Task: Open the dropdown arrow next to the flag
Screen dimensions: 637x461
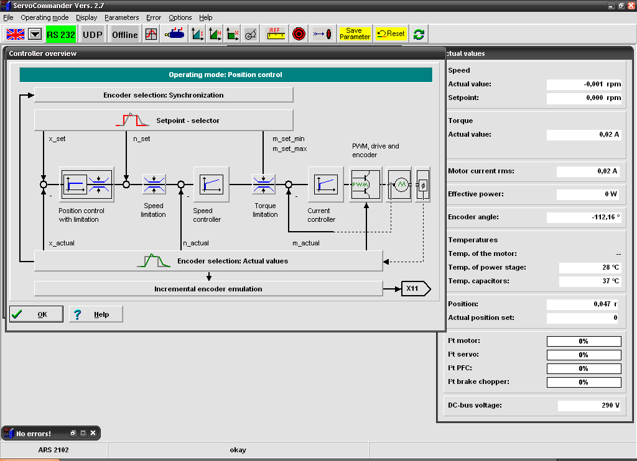Action: (35, 34)
